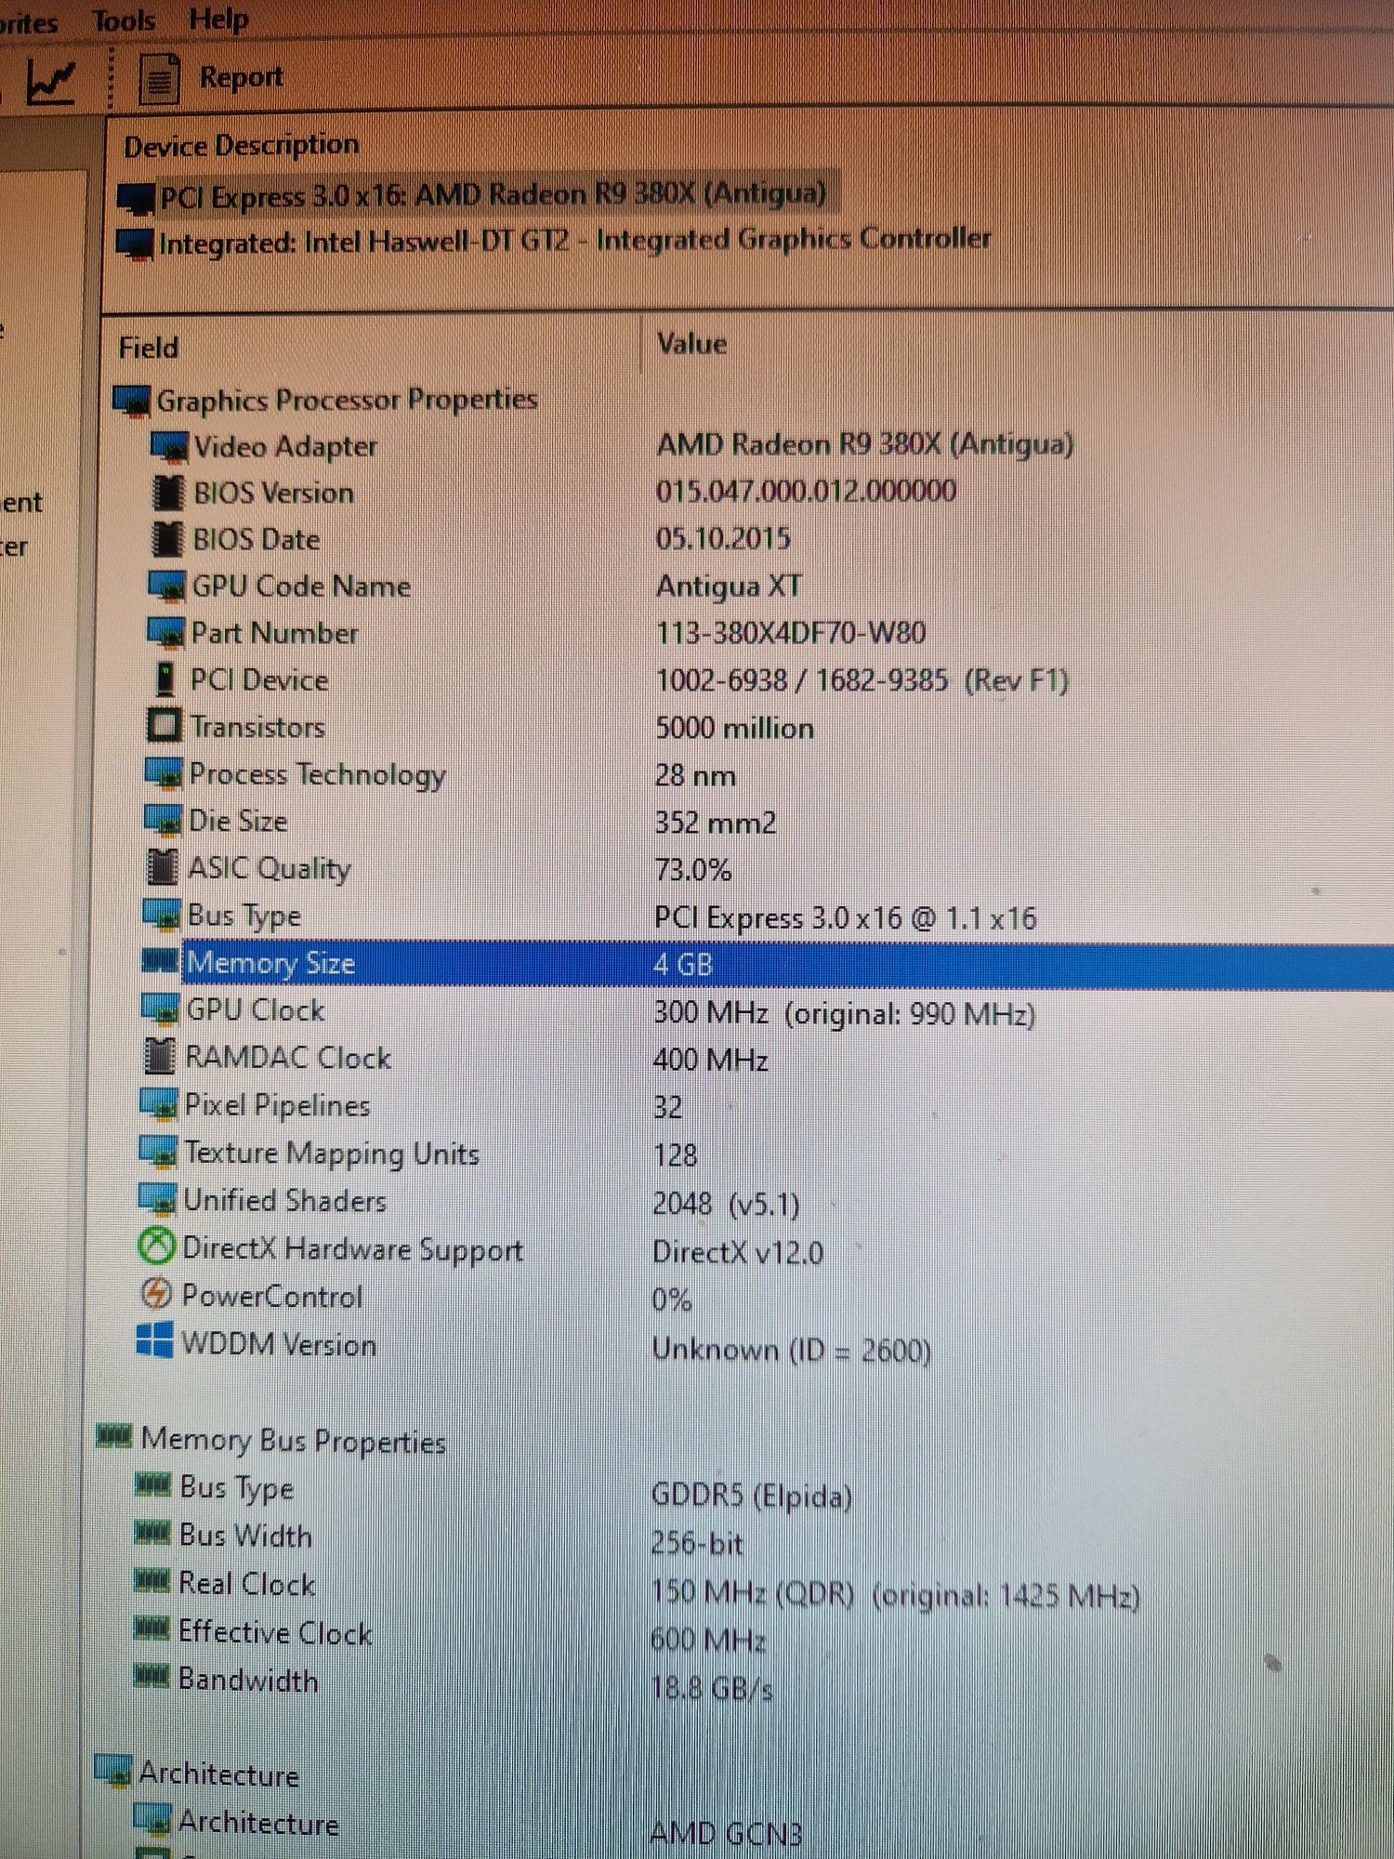Select the Memory Size row
Screen dimensions: 1394x1859
tap(767, 964)
